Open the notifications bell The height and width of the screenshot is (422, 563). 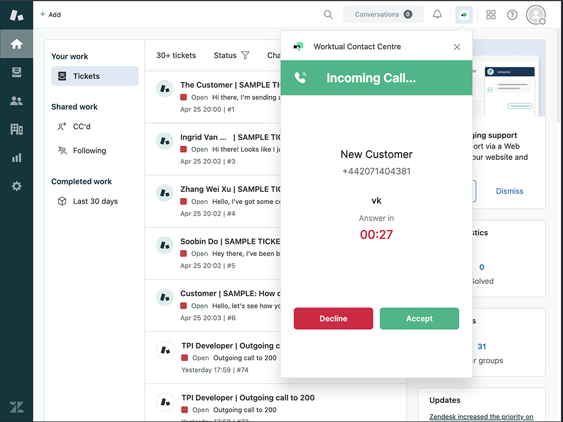[x=437, y=14]
